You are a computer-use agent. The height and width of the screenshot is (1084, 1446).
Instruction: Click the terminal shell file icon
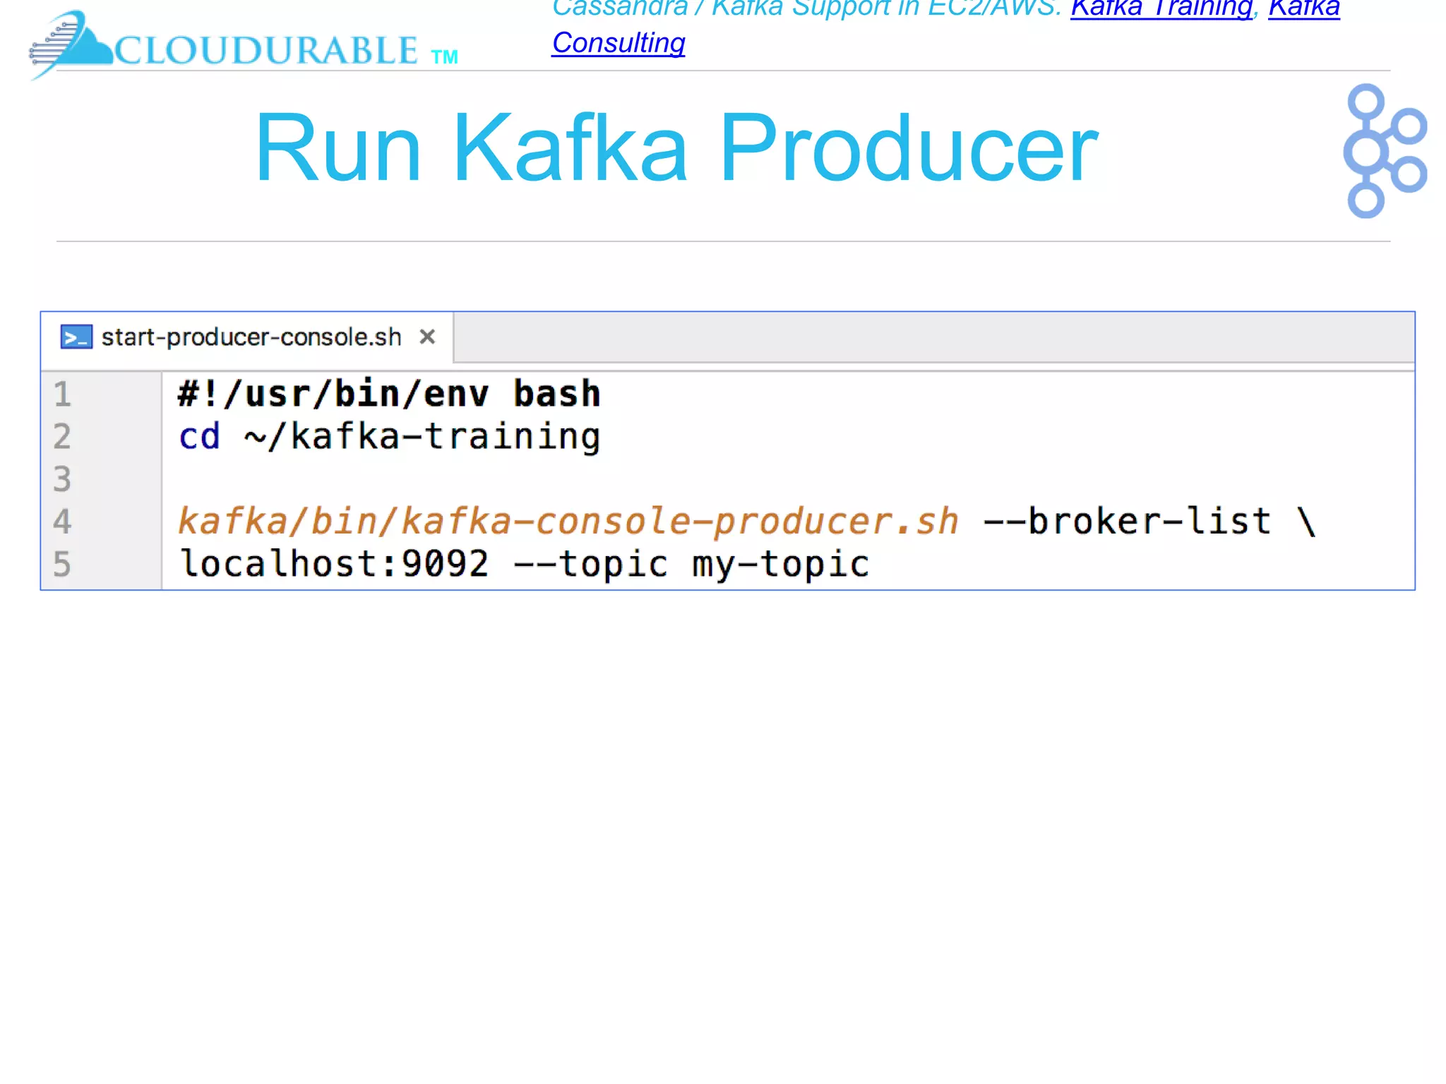click(x=76, y=337)
